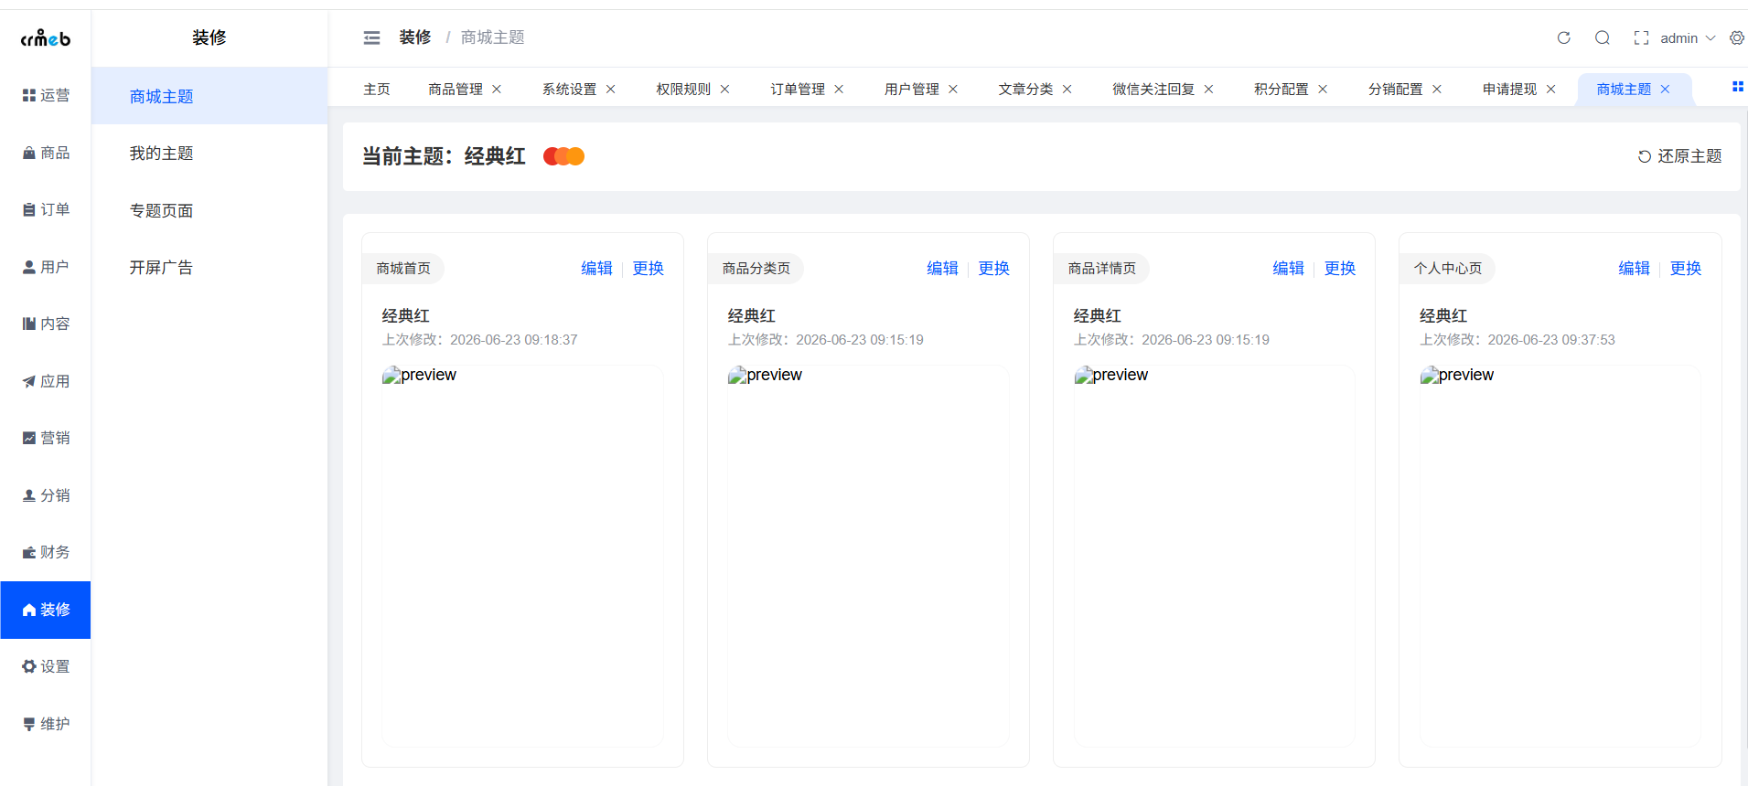The image size is (1748, 786).
Task: Close the active 商城主题 tab
Action: click(x=1666, y=89)
